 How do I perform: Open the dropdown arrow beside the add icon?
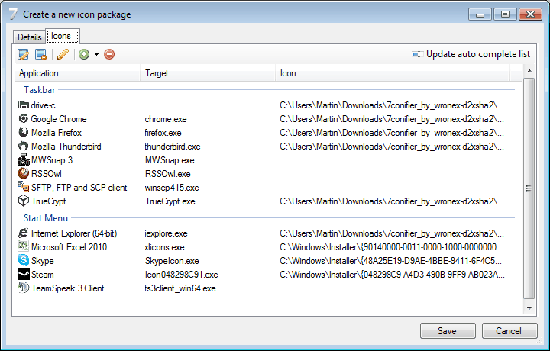tap(96, 55)
